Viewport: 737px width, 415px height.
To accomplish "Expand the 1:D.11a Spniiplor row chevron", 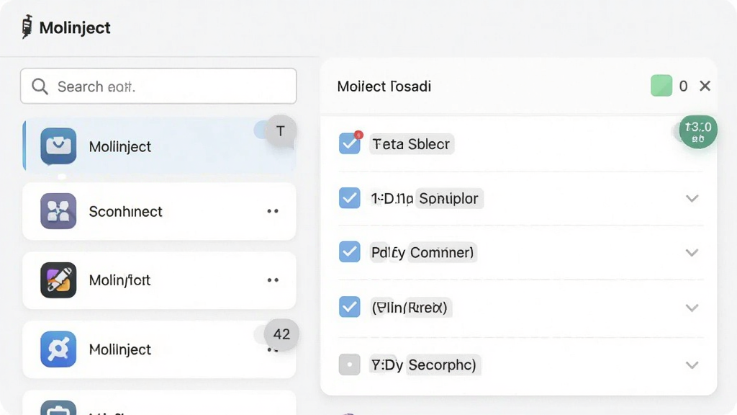I will pos(692,198).
